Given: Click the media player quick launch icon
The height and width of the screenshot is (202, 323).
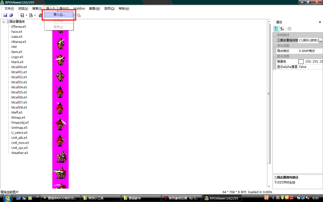Looking at the screenshot, I should (30, 198).
